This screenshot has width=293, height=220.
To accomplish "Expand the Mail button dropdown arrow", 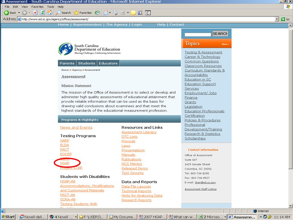I will pyautogui.click(x=110, y=13).
